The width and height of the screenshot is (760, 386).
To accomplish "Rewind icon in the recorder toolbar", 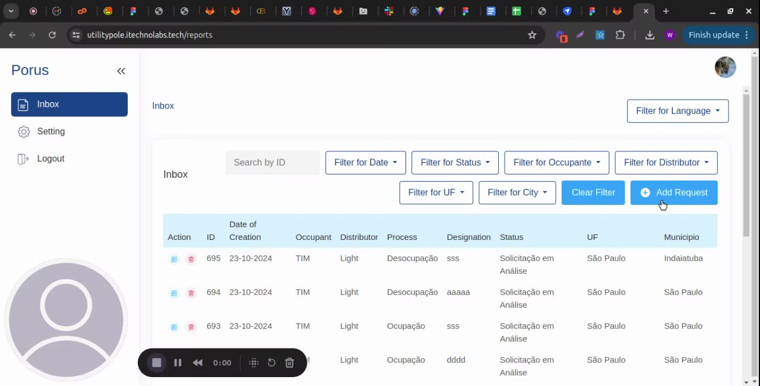I will click(198, 363).
